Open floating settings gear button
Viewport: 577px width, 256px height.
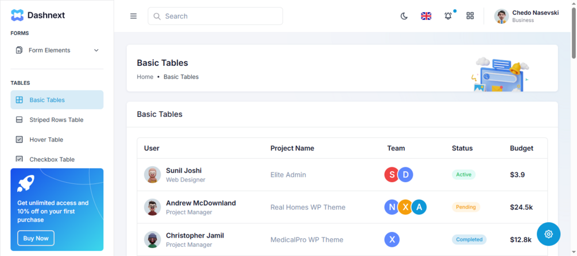(548, 234)
